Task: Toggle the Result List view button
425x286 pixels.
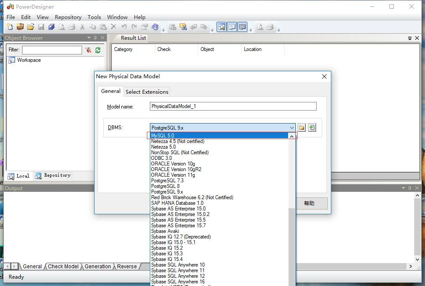Action: point(243,27)
